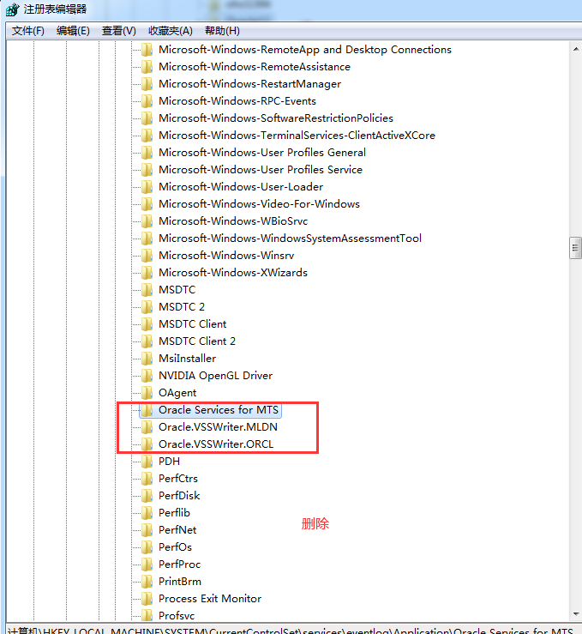Click folder icon next to PerfDisk
Image resolution: width=582 pixels, height=634 pixels.
click(x=147, y=496)
